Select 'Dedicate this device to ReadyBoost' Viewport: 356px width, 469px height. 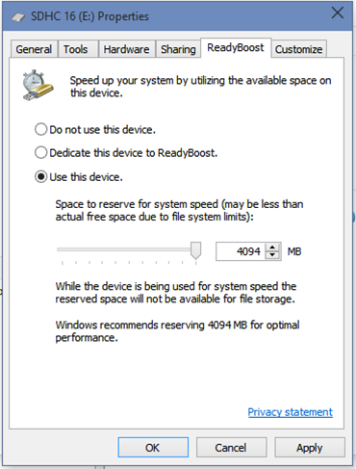(40, 153)
